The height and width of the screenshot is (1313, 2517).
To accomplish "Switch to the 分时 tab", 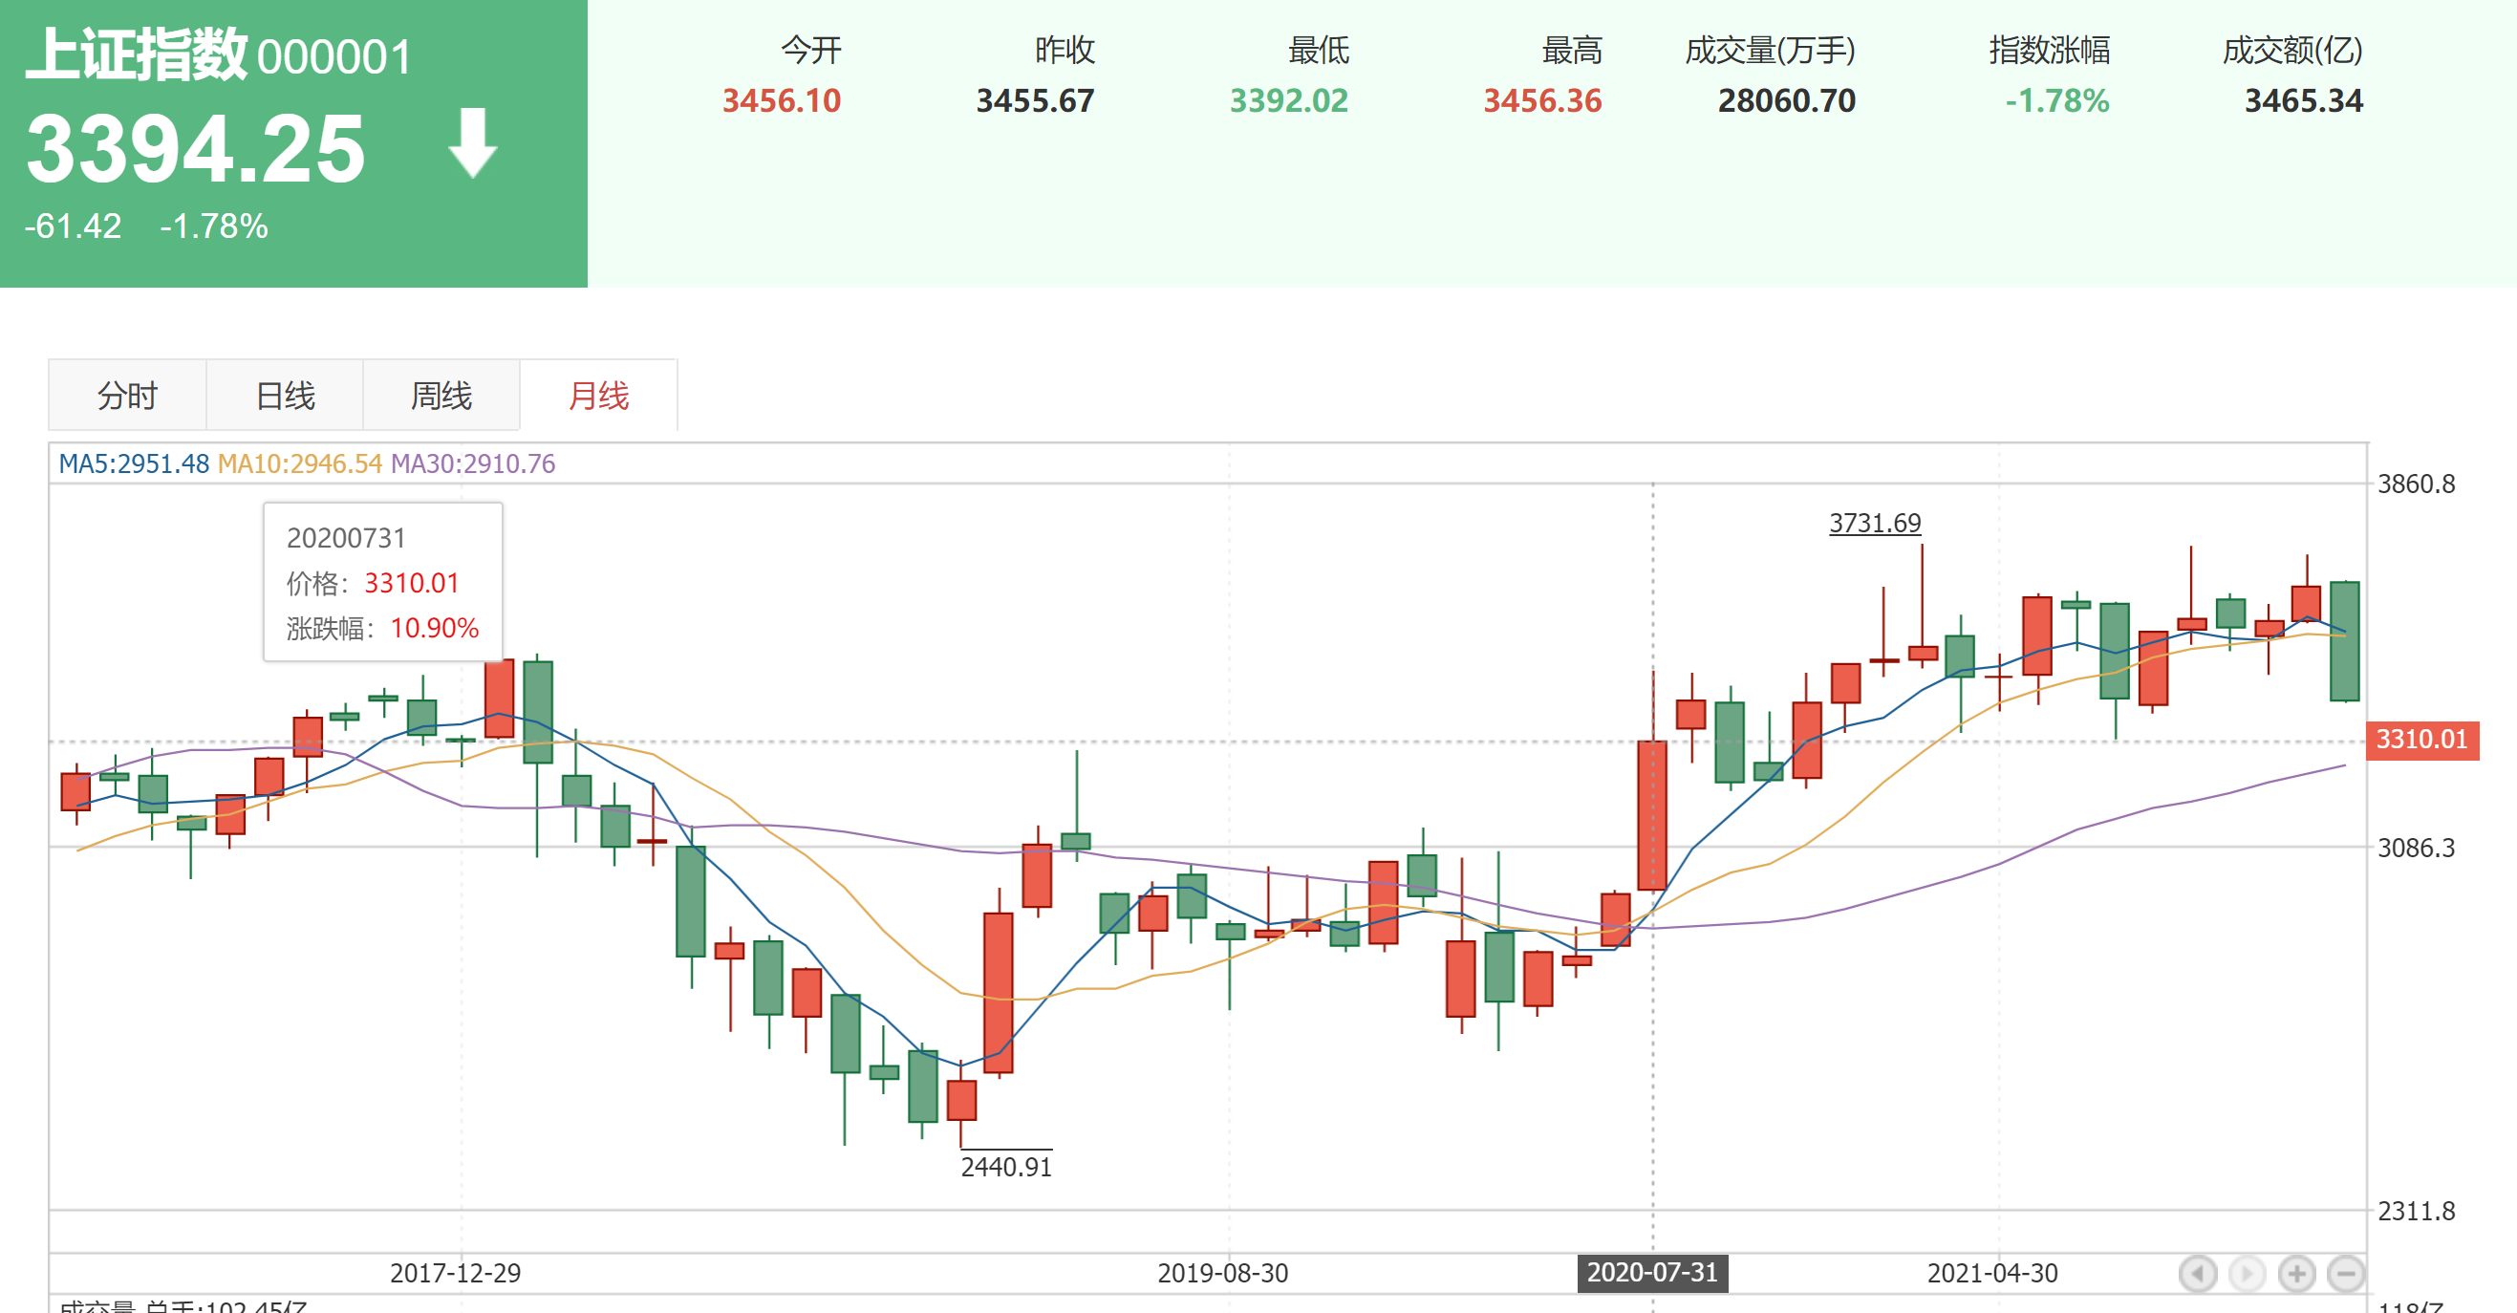I will (x=127, y=396).
